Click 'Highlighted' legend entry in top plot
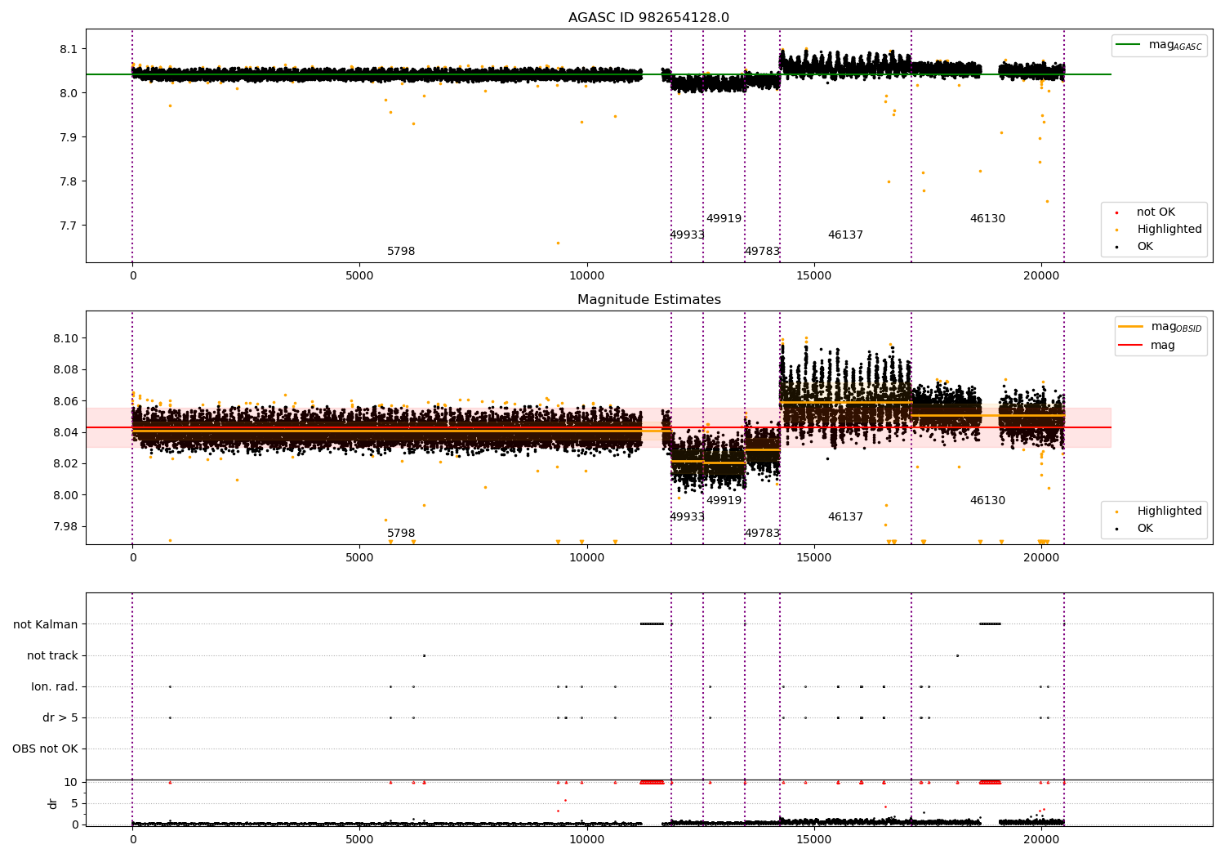The height and width of the screenshot is (858, 1225). pos(1160,230)
